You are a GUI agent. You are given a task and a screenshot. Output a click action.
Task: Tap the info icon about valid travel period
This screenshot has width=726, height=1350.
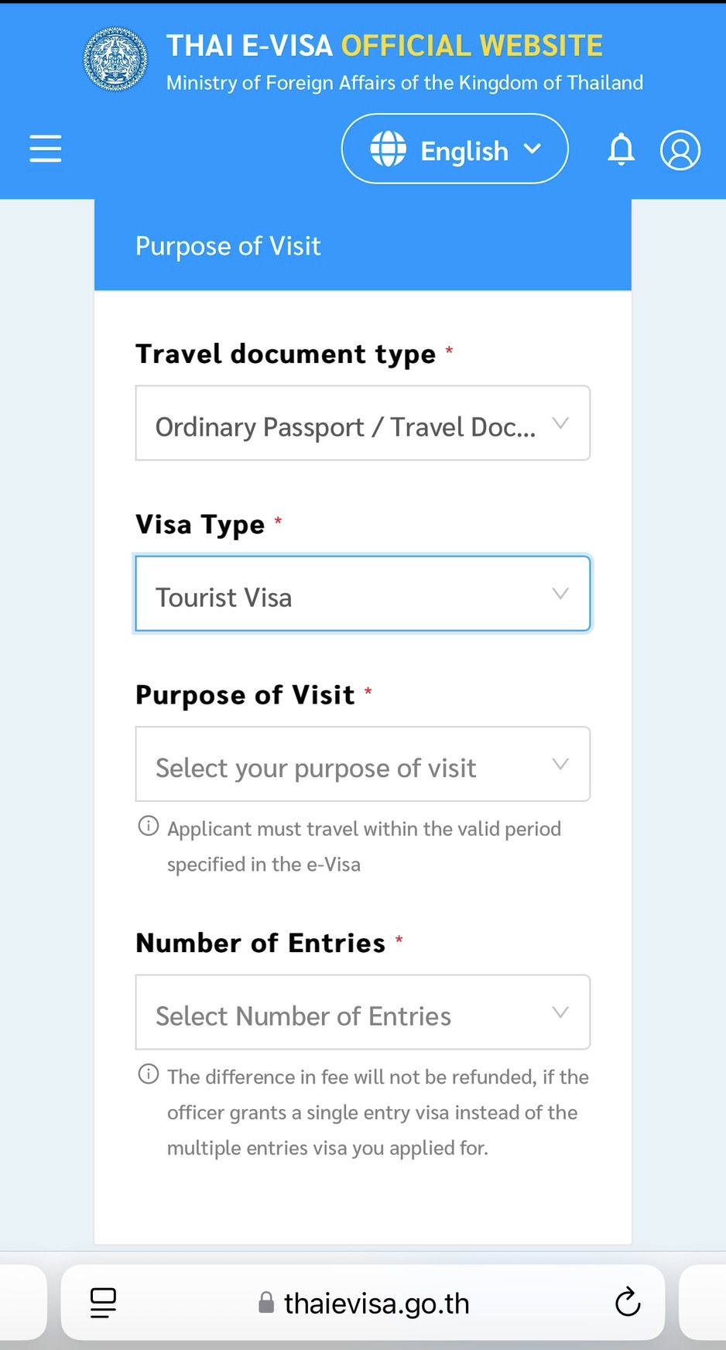(x=149, y=826)
